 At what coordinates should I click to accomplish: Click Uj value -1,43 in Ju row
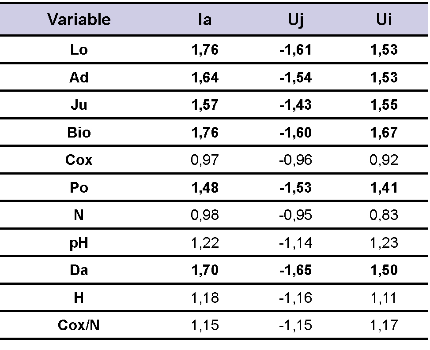(295, 105)
